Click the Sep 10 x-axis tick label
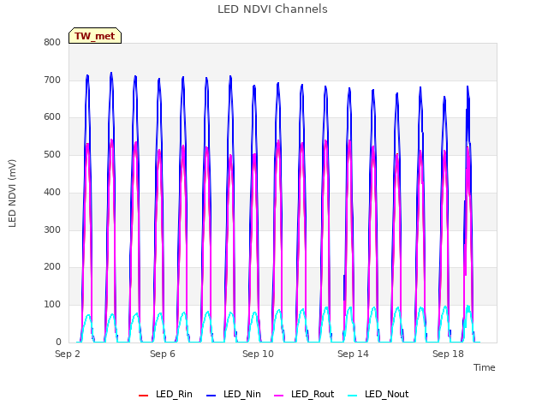This screenshot has width=548, height=411. pos(258,354)
